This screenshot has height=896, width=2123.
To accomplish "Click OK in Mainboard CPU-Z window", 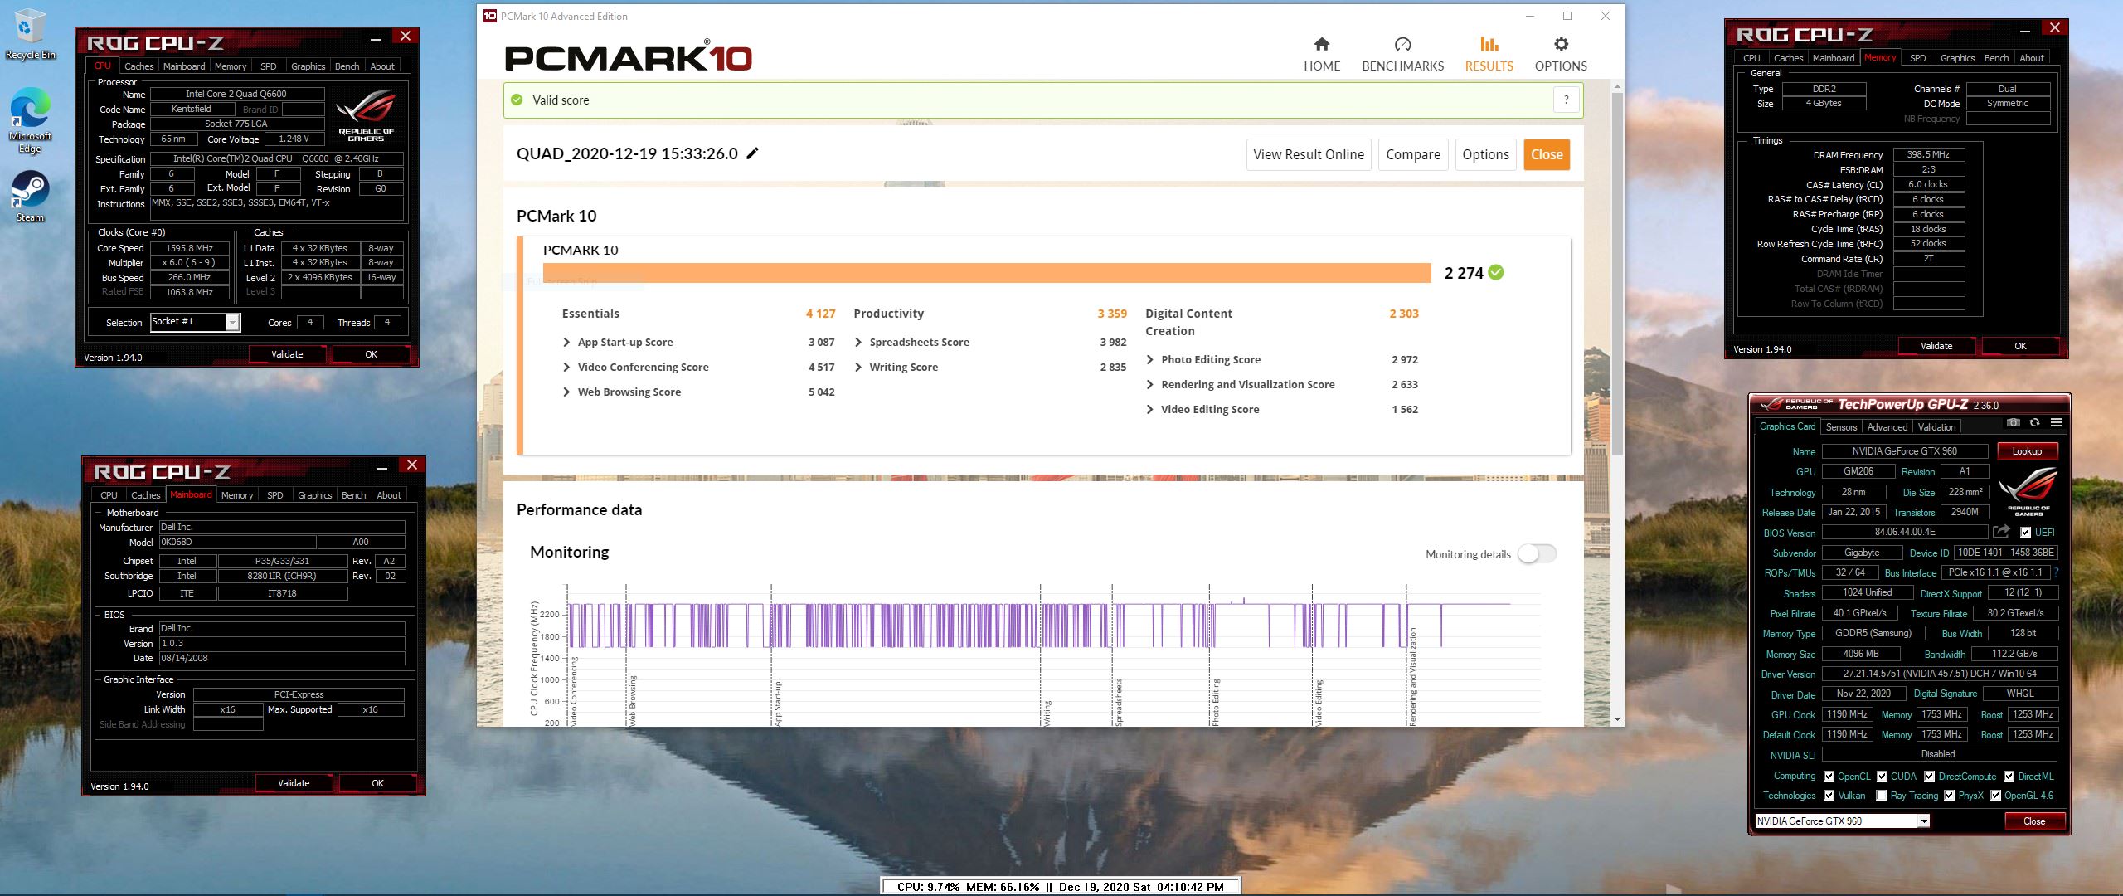I will (x=378, y=783).
